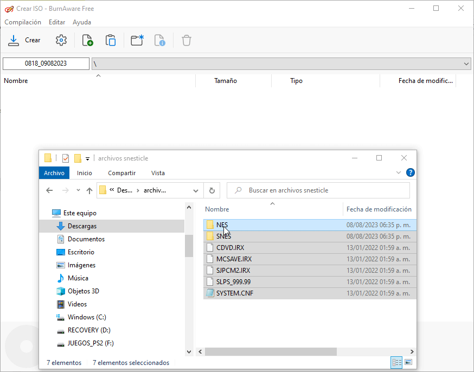Select file SLPS_999.99
Screen dimensions: 474x372
coord(310,282)
